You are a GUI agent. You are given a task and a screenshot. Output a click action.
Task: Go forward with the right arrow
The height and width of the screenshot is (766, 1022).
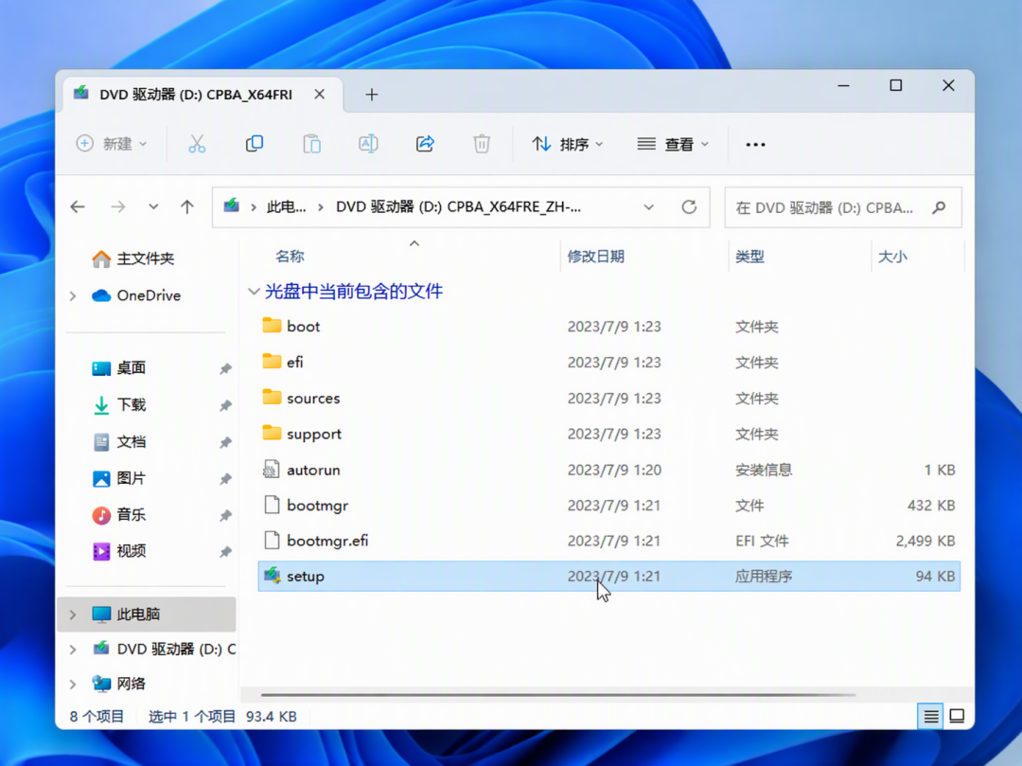(118, 207)
